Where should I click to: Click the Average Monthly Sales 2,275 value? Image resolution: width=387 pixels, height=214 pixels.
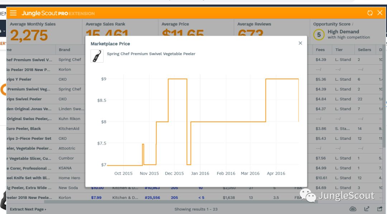(29, 35)
